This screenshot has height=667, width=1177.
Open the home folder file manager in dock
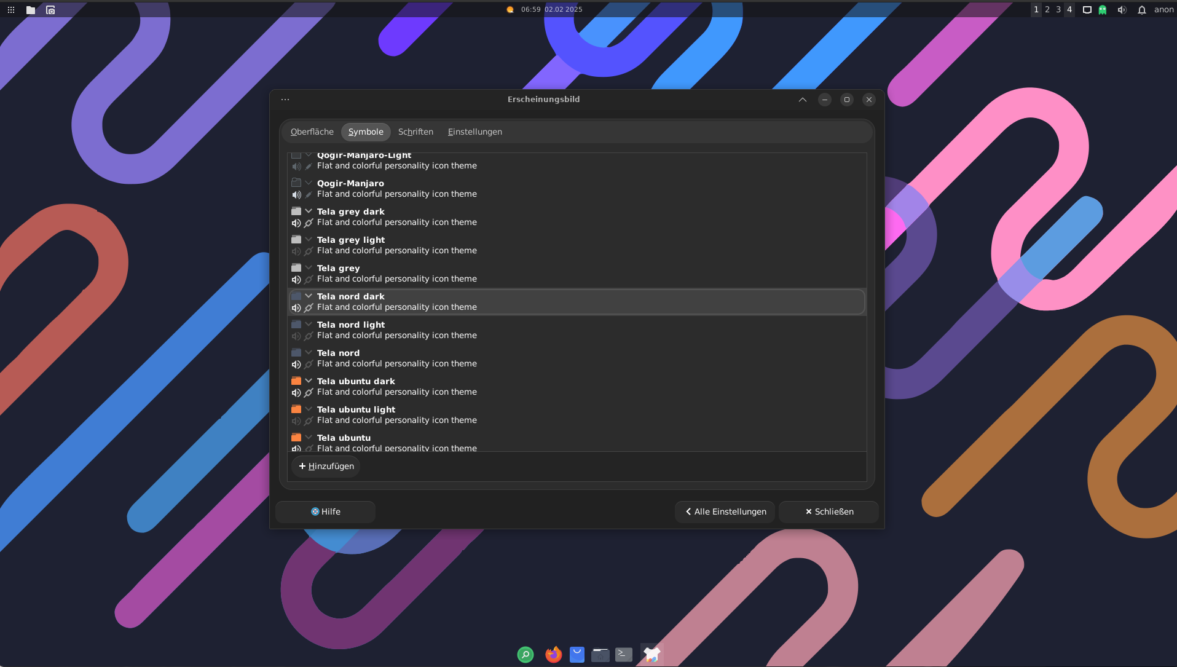click(x=600, y=655)
